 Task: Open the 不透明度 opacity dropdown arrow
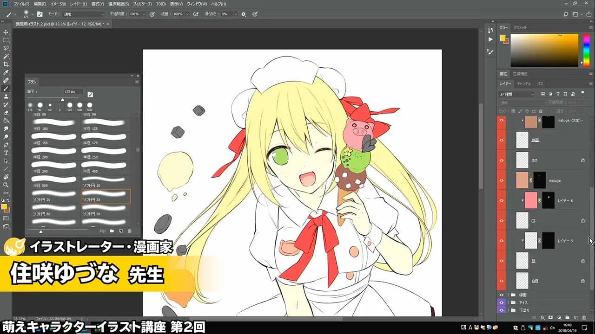pyautogui.click(x=143, y=14)
